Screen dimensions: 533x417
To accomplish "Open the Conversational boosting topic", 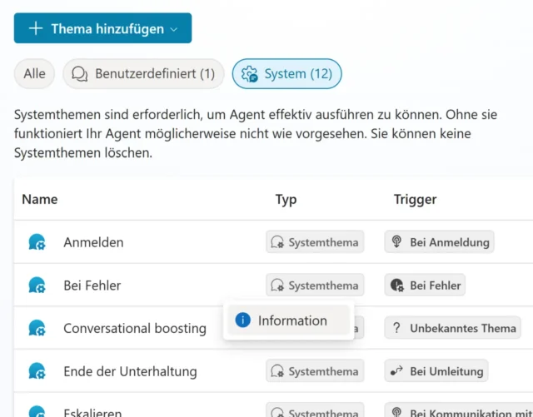I will point(134,328).
